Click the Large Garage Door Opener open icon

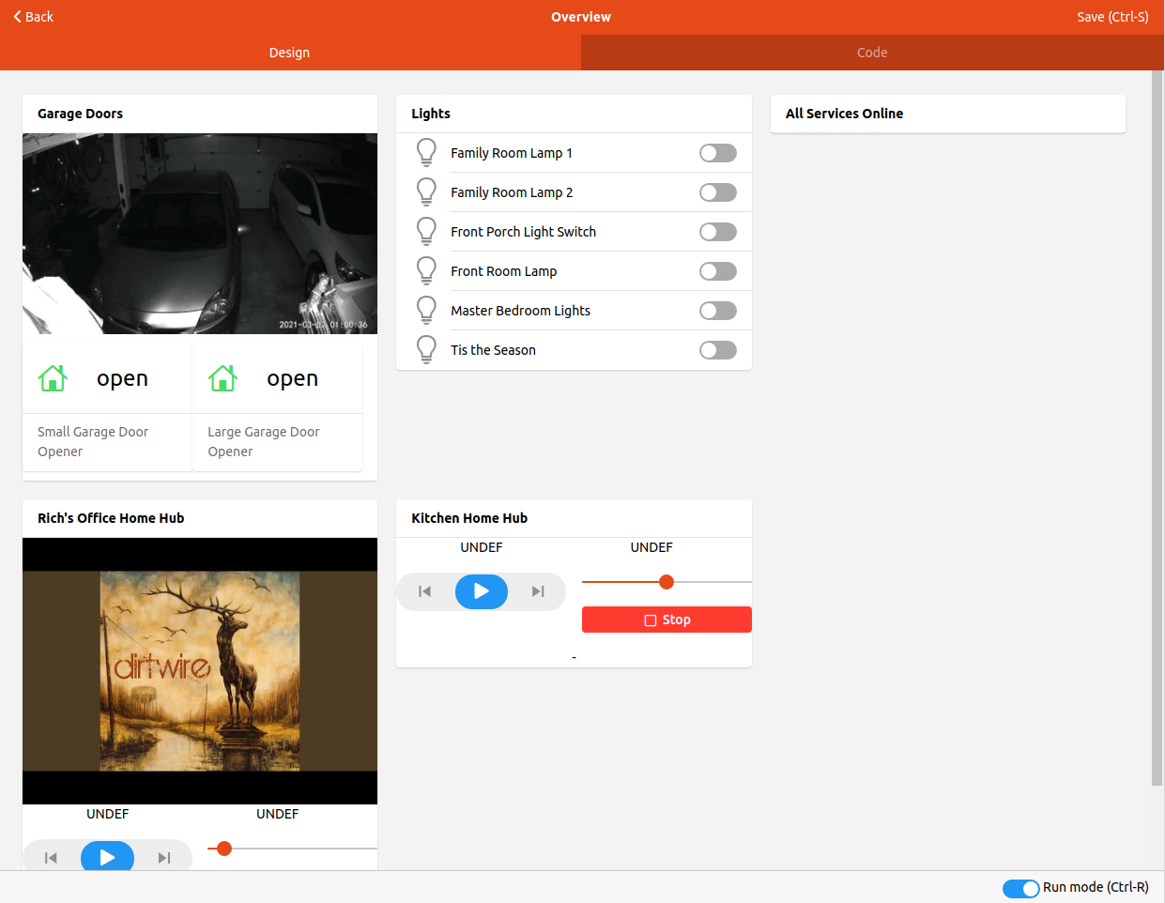(222, 377)
